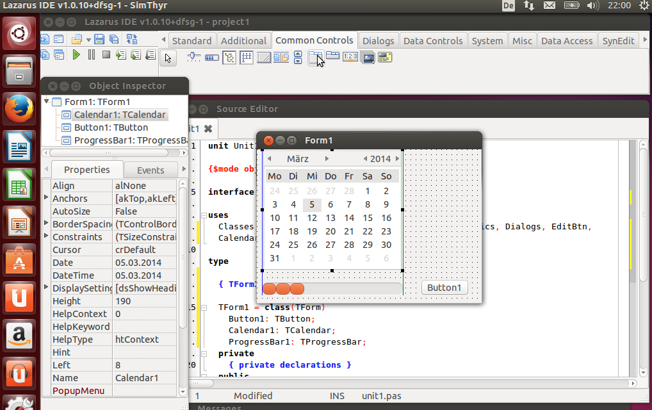Collapse the Form1: TForm1 tree node
652x410 pixels.
[x=47, y=101]
